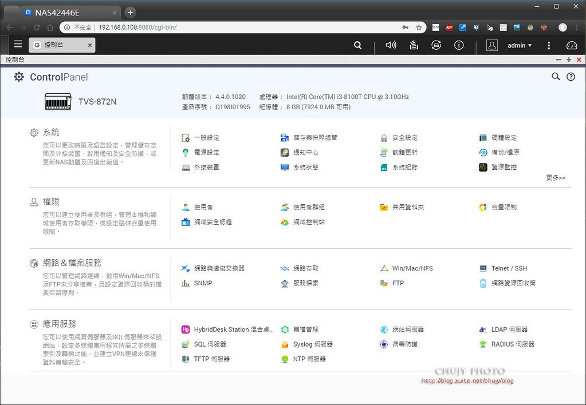The height and width of the screenshot is (405, 586).
Task: Reload the page in browser
Action: 37,27
